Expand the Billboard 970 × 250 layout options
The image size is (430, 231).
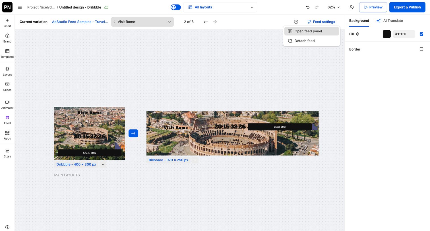(x=195, y=160)
